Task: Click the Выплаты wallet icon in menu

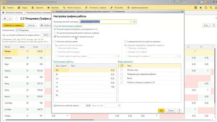Action: [x=48, y=7]
